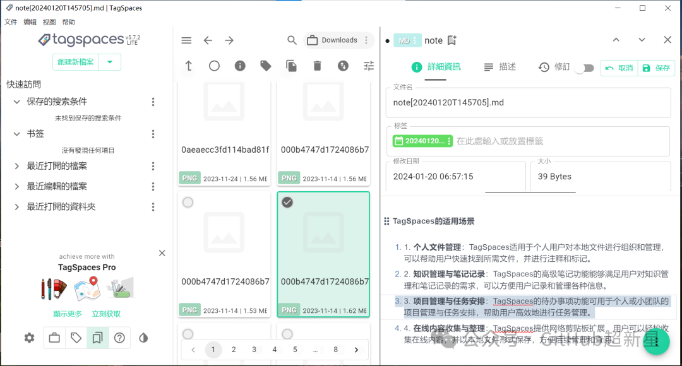Open 帮助 menu
Screen dimensions: 682x366
(x=68, y=21)
